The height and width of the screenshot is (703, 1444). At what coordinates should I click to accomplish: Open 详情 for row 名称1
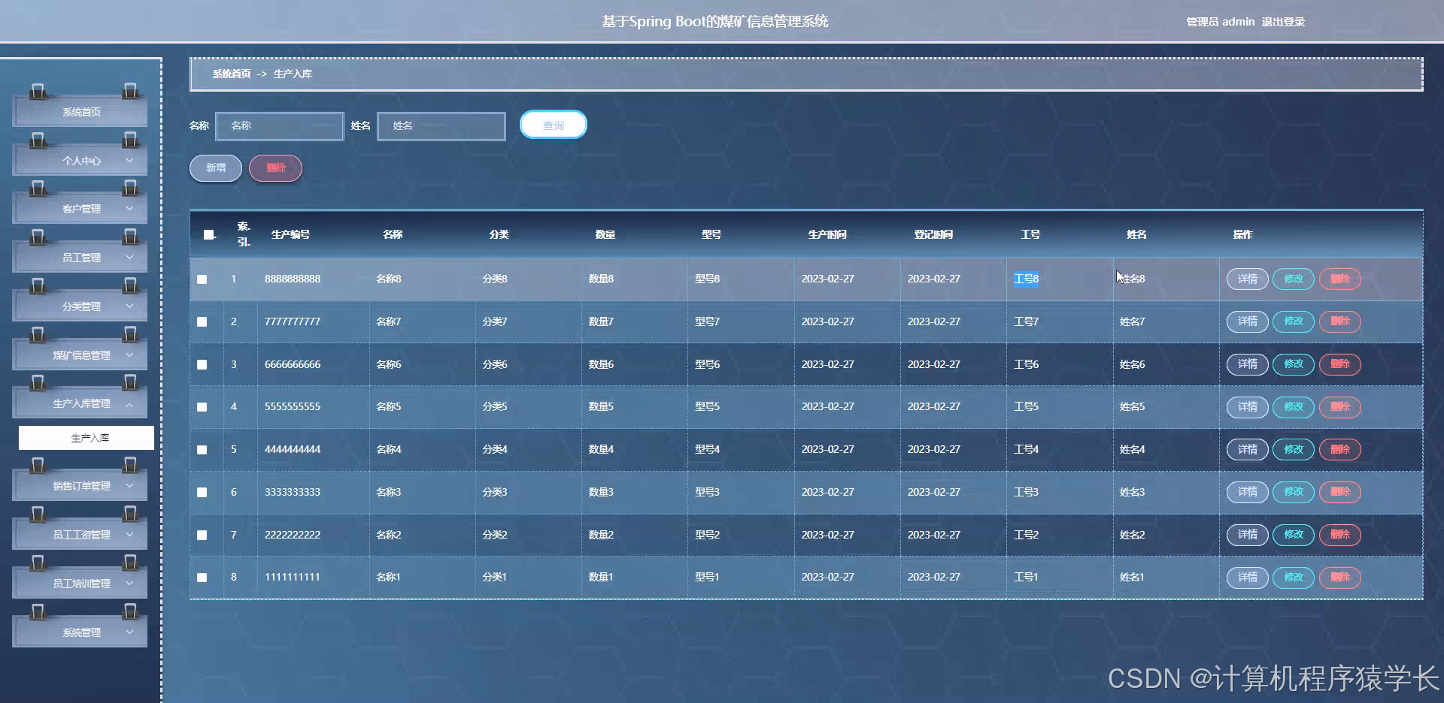pos(1248,578)
